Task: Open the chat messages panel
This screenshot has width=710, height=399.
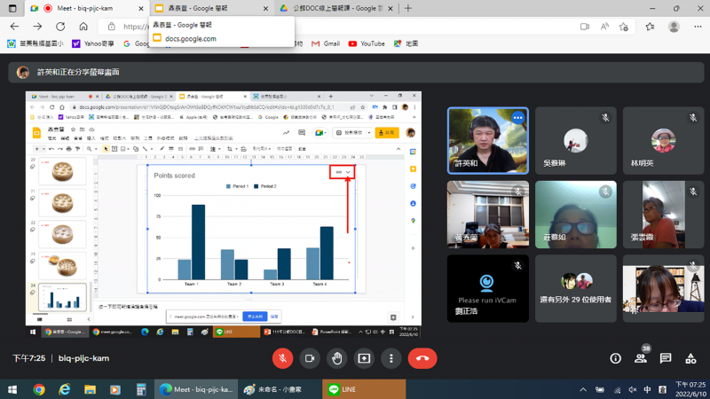Action: (665, 358)
